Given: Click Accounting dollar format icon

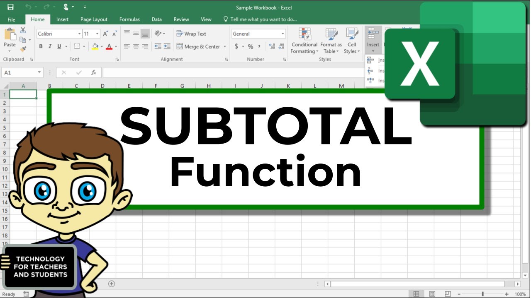Looking at the screenshot, I should point(236,46).
